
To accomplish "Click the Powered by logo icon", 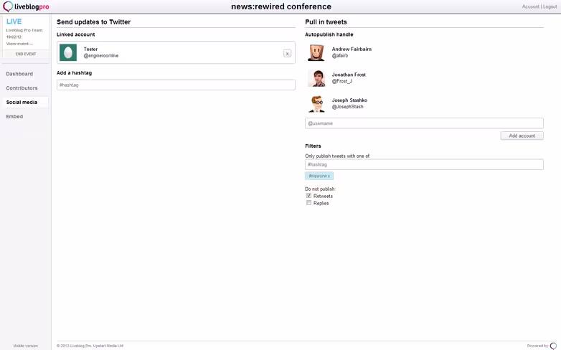I will [553, 346].
